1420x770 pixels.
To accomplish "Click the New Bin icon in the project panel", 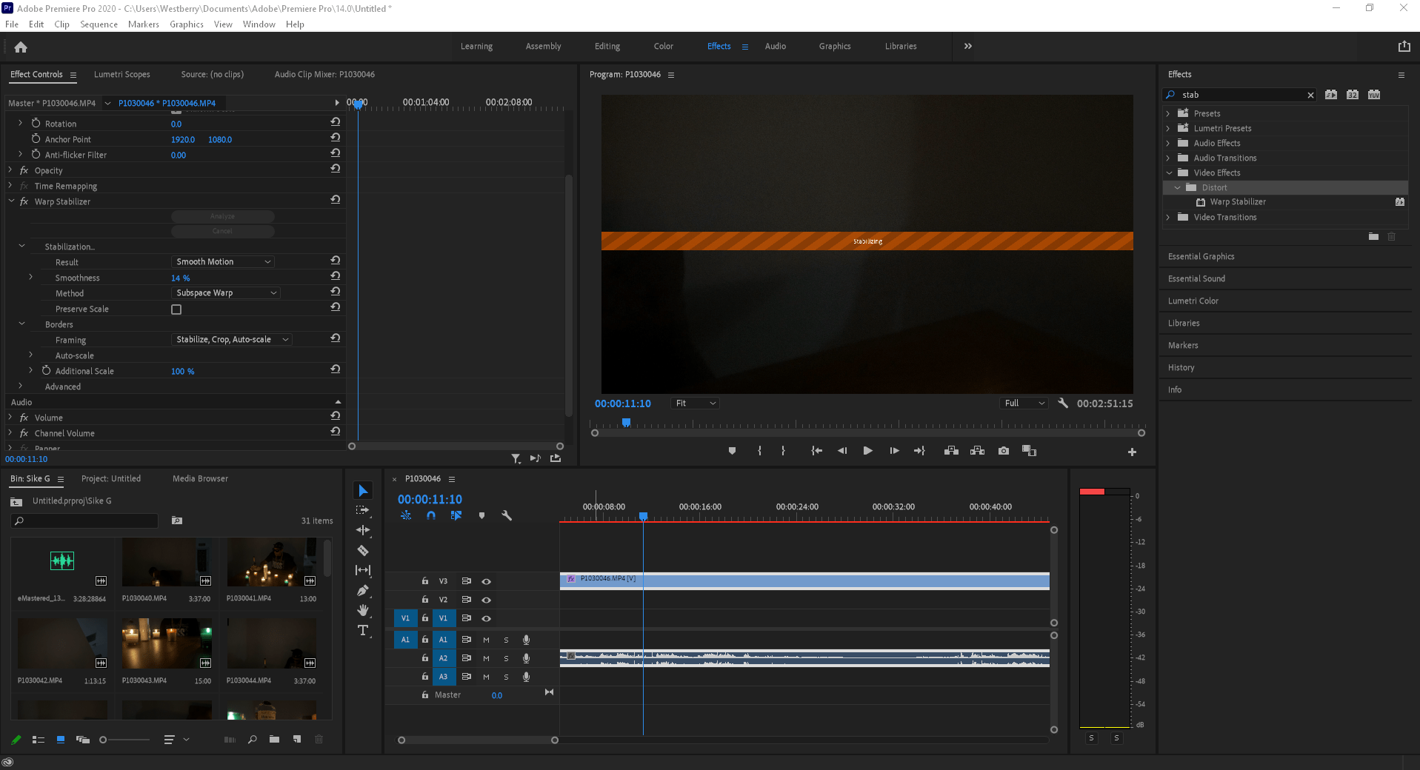I will 274,739.
